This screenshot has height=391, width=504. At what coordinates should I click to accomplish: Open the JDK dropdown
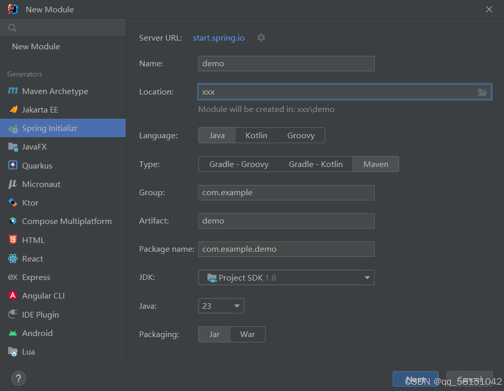[x=286, y=277]
